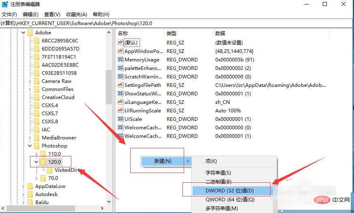The image size is (354, 213).
Task: Choose DWORD (32 位)值(D) from submenu
Action: coord(232,191)
